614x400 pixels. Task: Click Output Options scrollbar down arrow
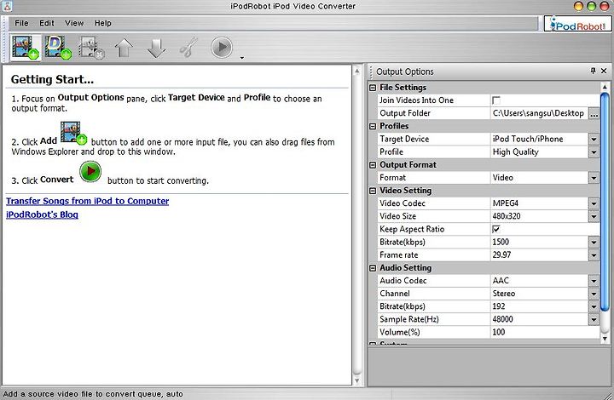[605, 338]
